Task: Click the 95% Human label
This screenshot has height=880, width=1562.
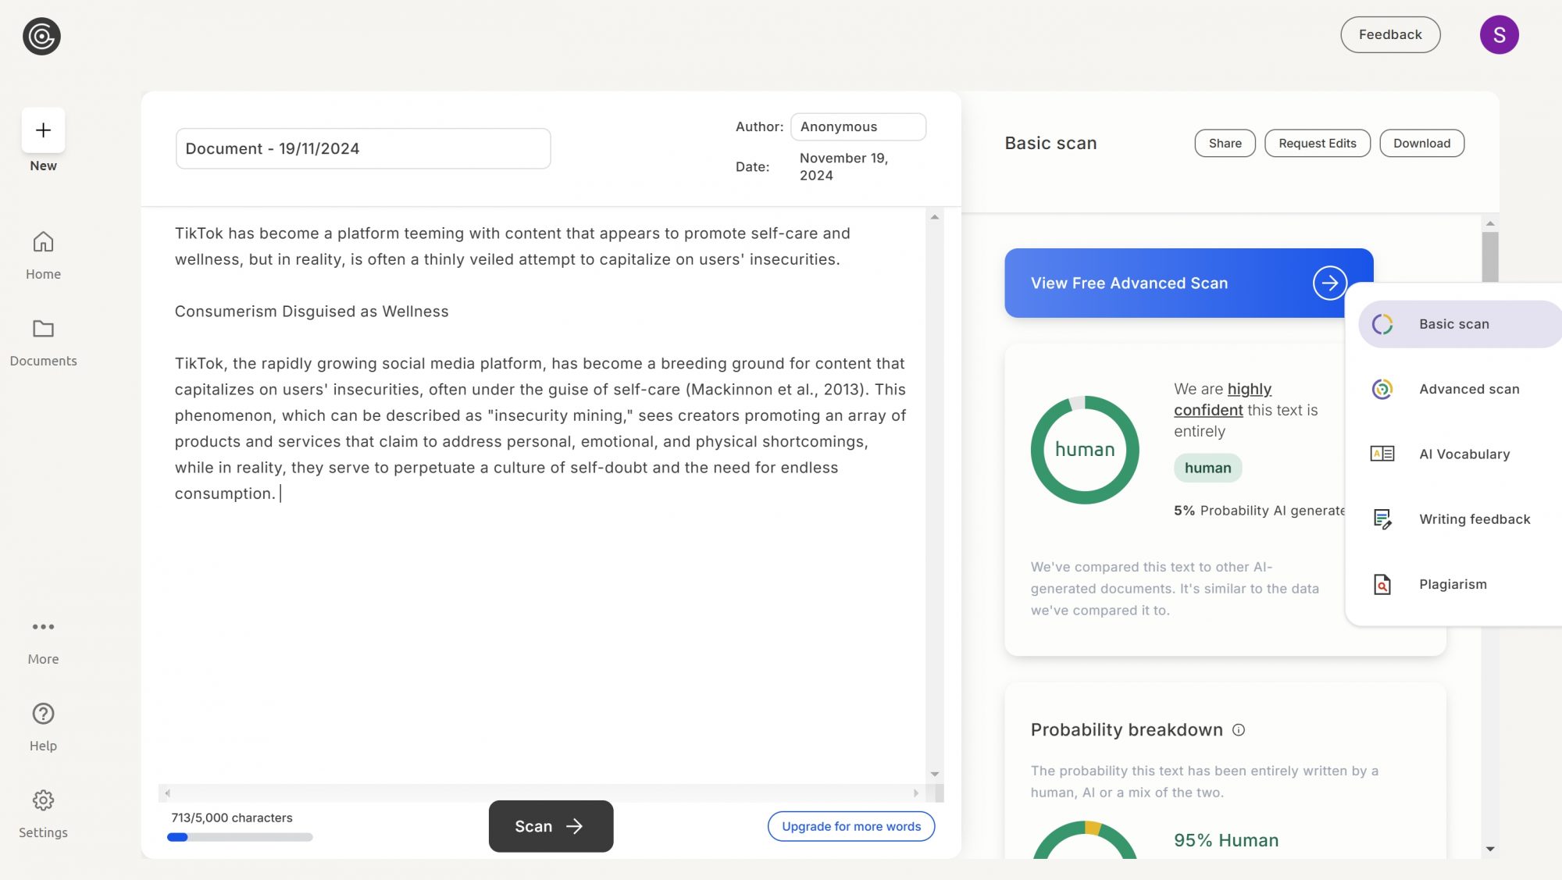Action: pos(1226,840)
